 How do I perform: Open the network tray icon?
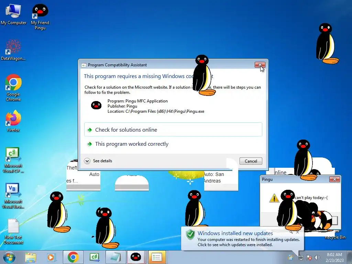click(301, 258)
